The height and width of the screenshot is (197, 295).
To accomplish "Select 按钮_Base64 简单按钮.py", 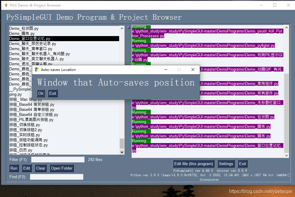I will tap(64, 109).
